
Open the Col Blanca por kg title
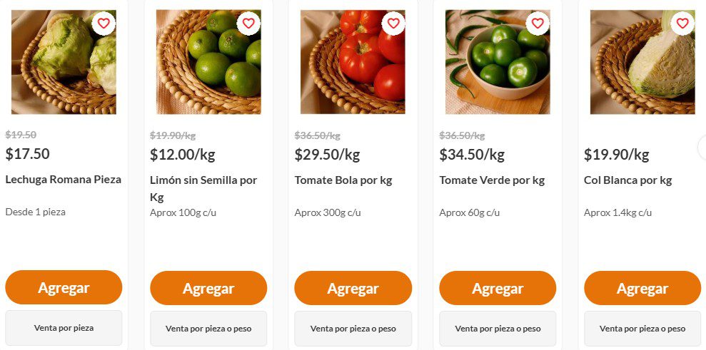[x=627, y=180]
